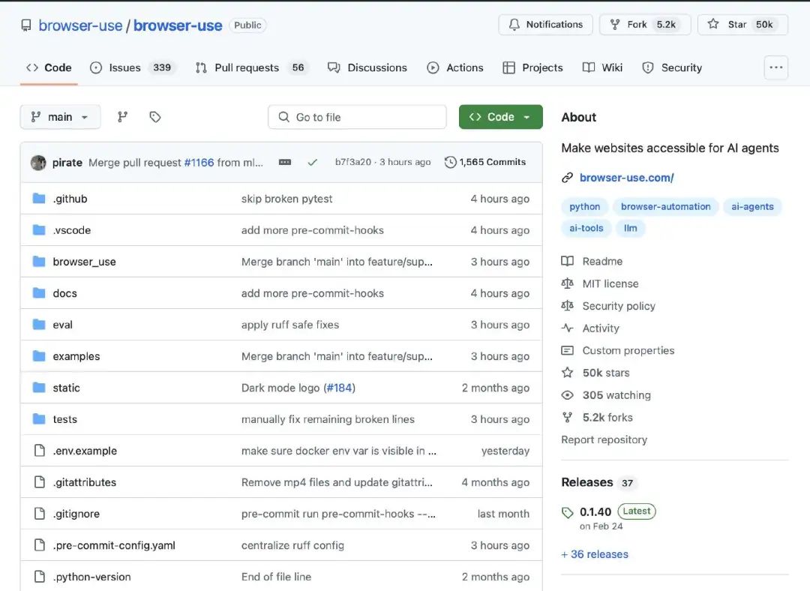Click the commit status checkmark icon

312,162
